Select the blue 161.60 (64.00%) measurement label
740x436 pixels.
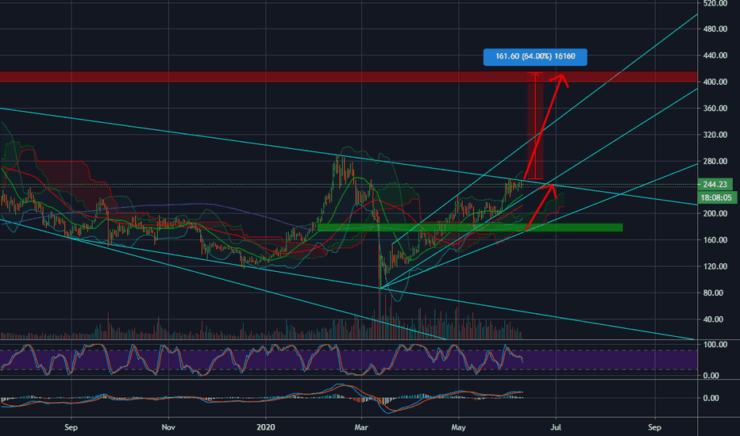point(535,56)
